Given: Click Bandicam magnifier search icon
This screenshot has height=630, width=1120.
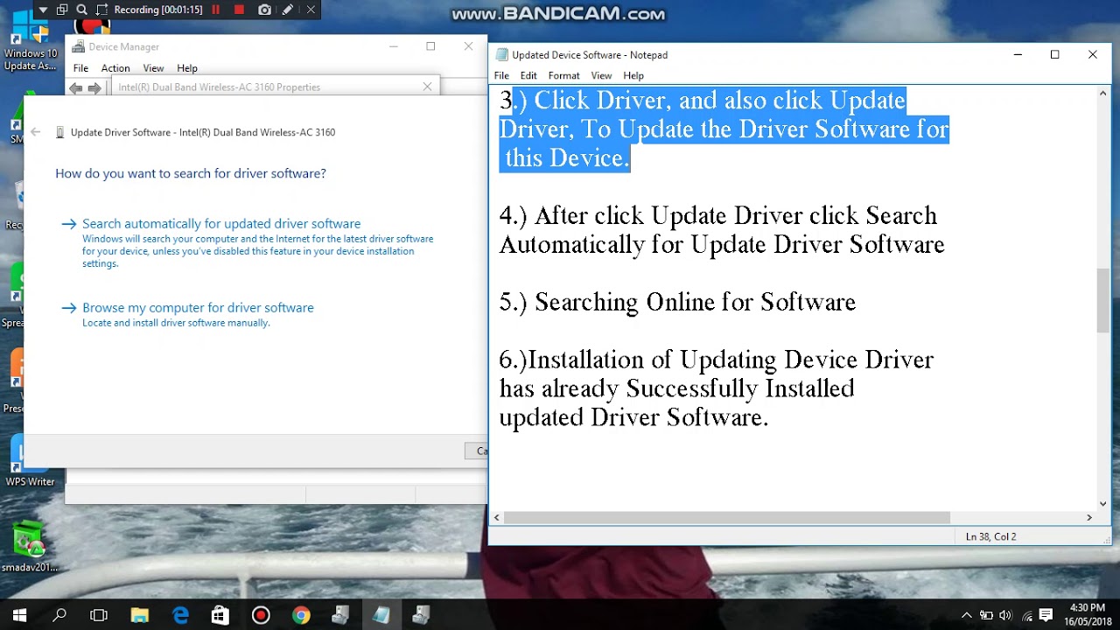Looking at the screenshot, I should (82, 10).
